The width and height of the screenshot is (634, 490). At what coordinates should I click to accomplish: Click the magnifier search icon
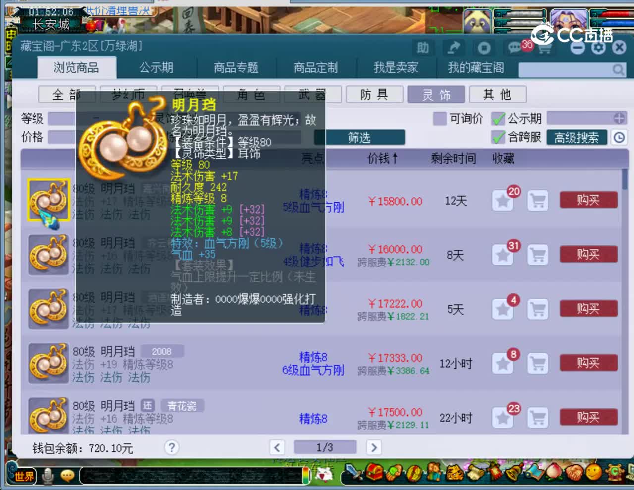(618, 70)
